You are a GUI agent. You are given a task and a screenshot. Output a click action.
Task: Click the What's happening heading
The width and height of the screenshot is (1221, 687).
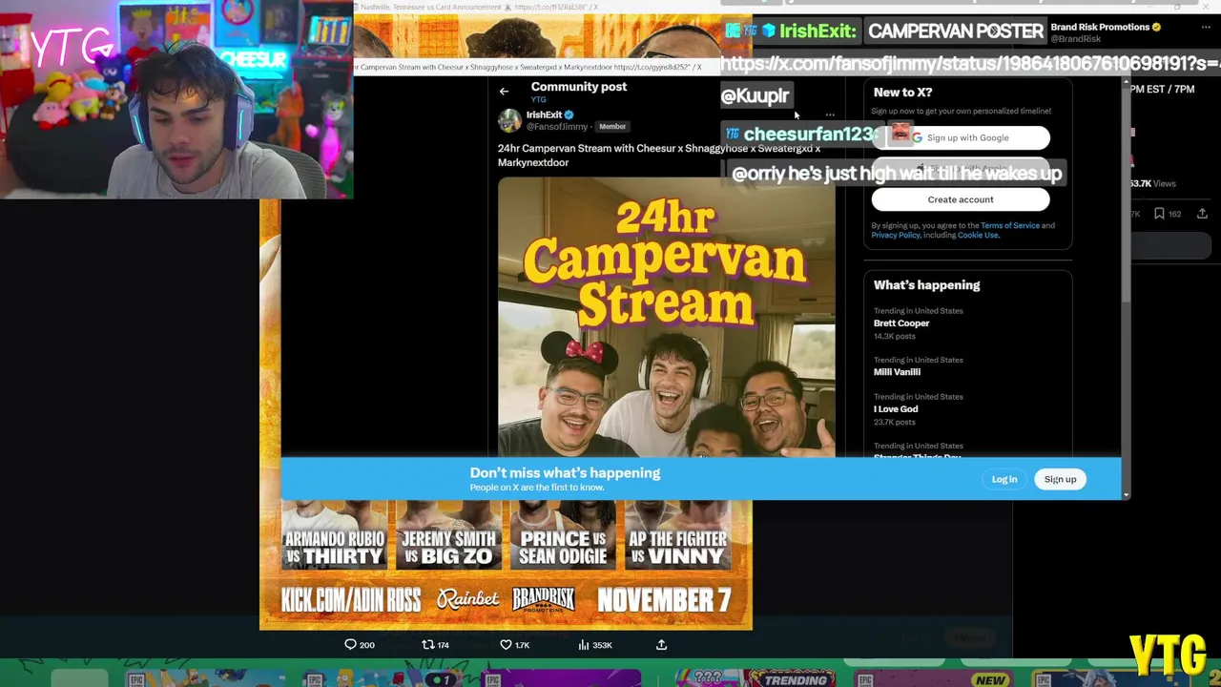(926, 284)
